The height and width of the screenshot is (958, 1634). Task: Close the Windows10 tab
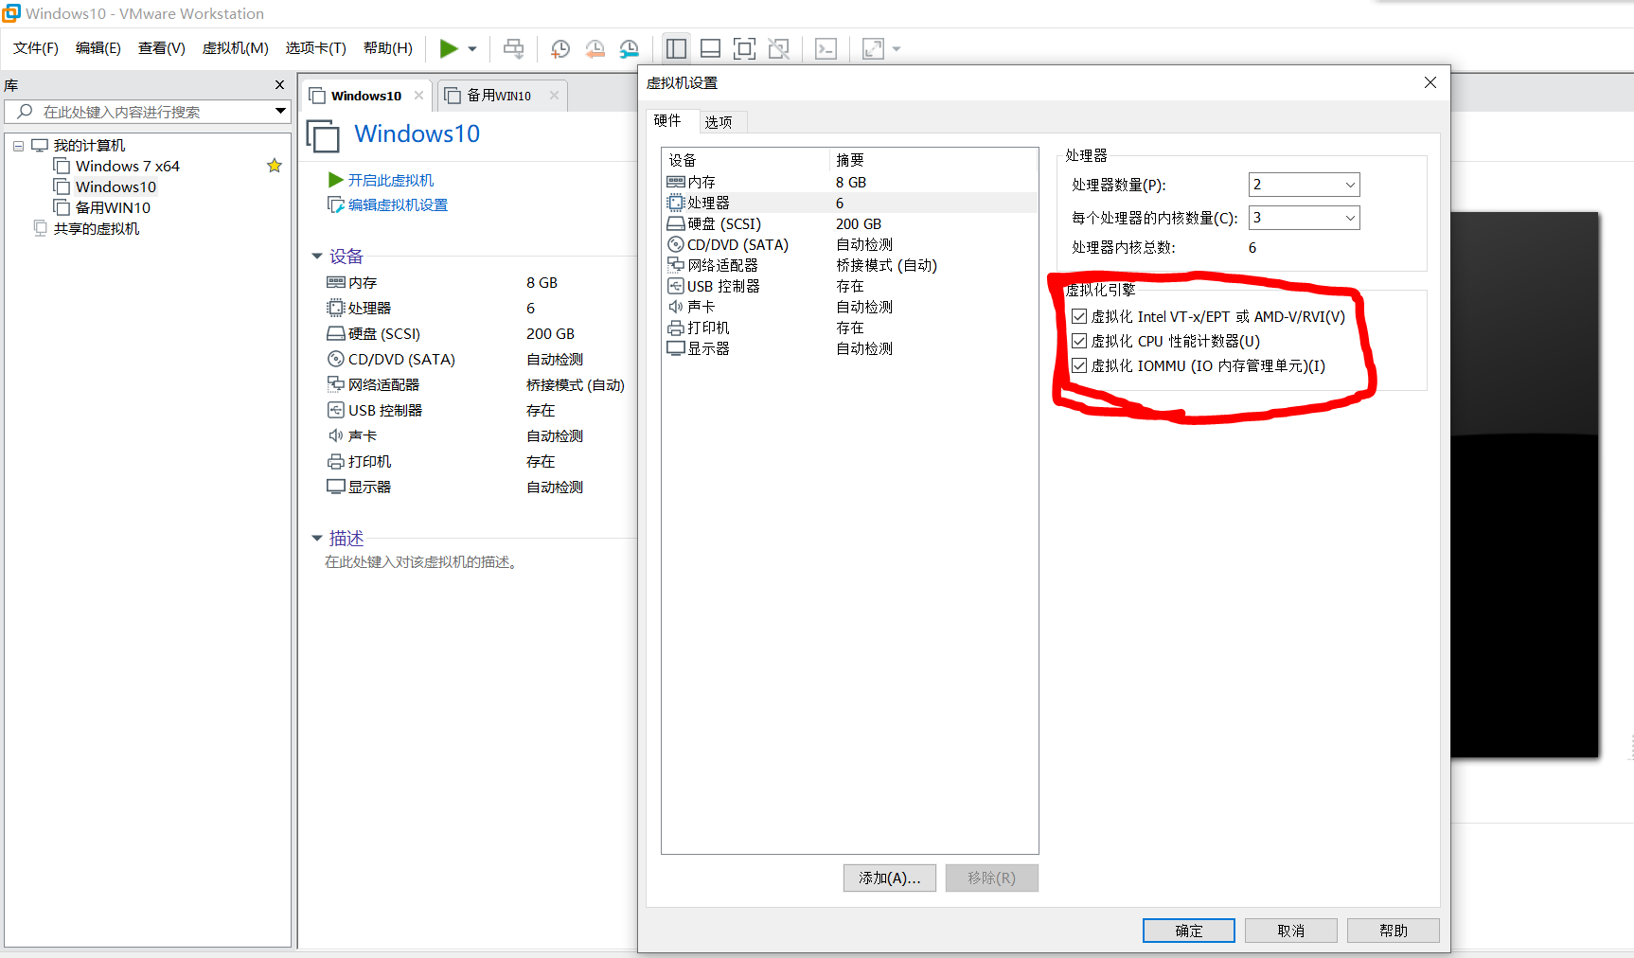point(418,96)
